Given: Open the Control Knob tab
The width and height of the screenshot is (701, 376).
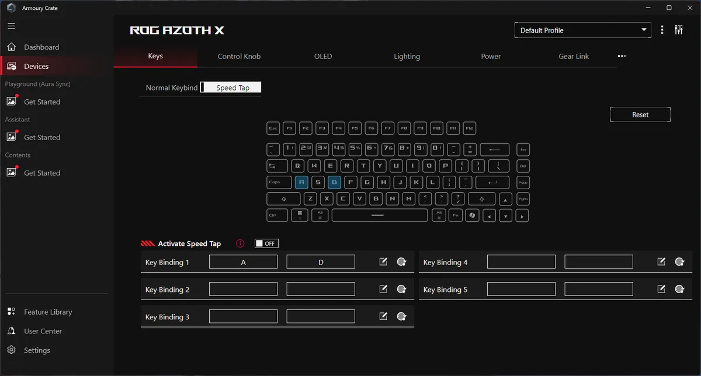Looking at the screenshot, I should click(x=239, y=56).
